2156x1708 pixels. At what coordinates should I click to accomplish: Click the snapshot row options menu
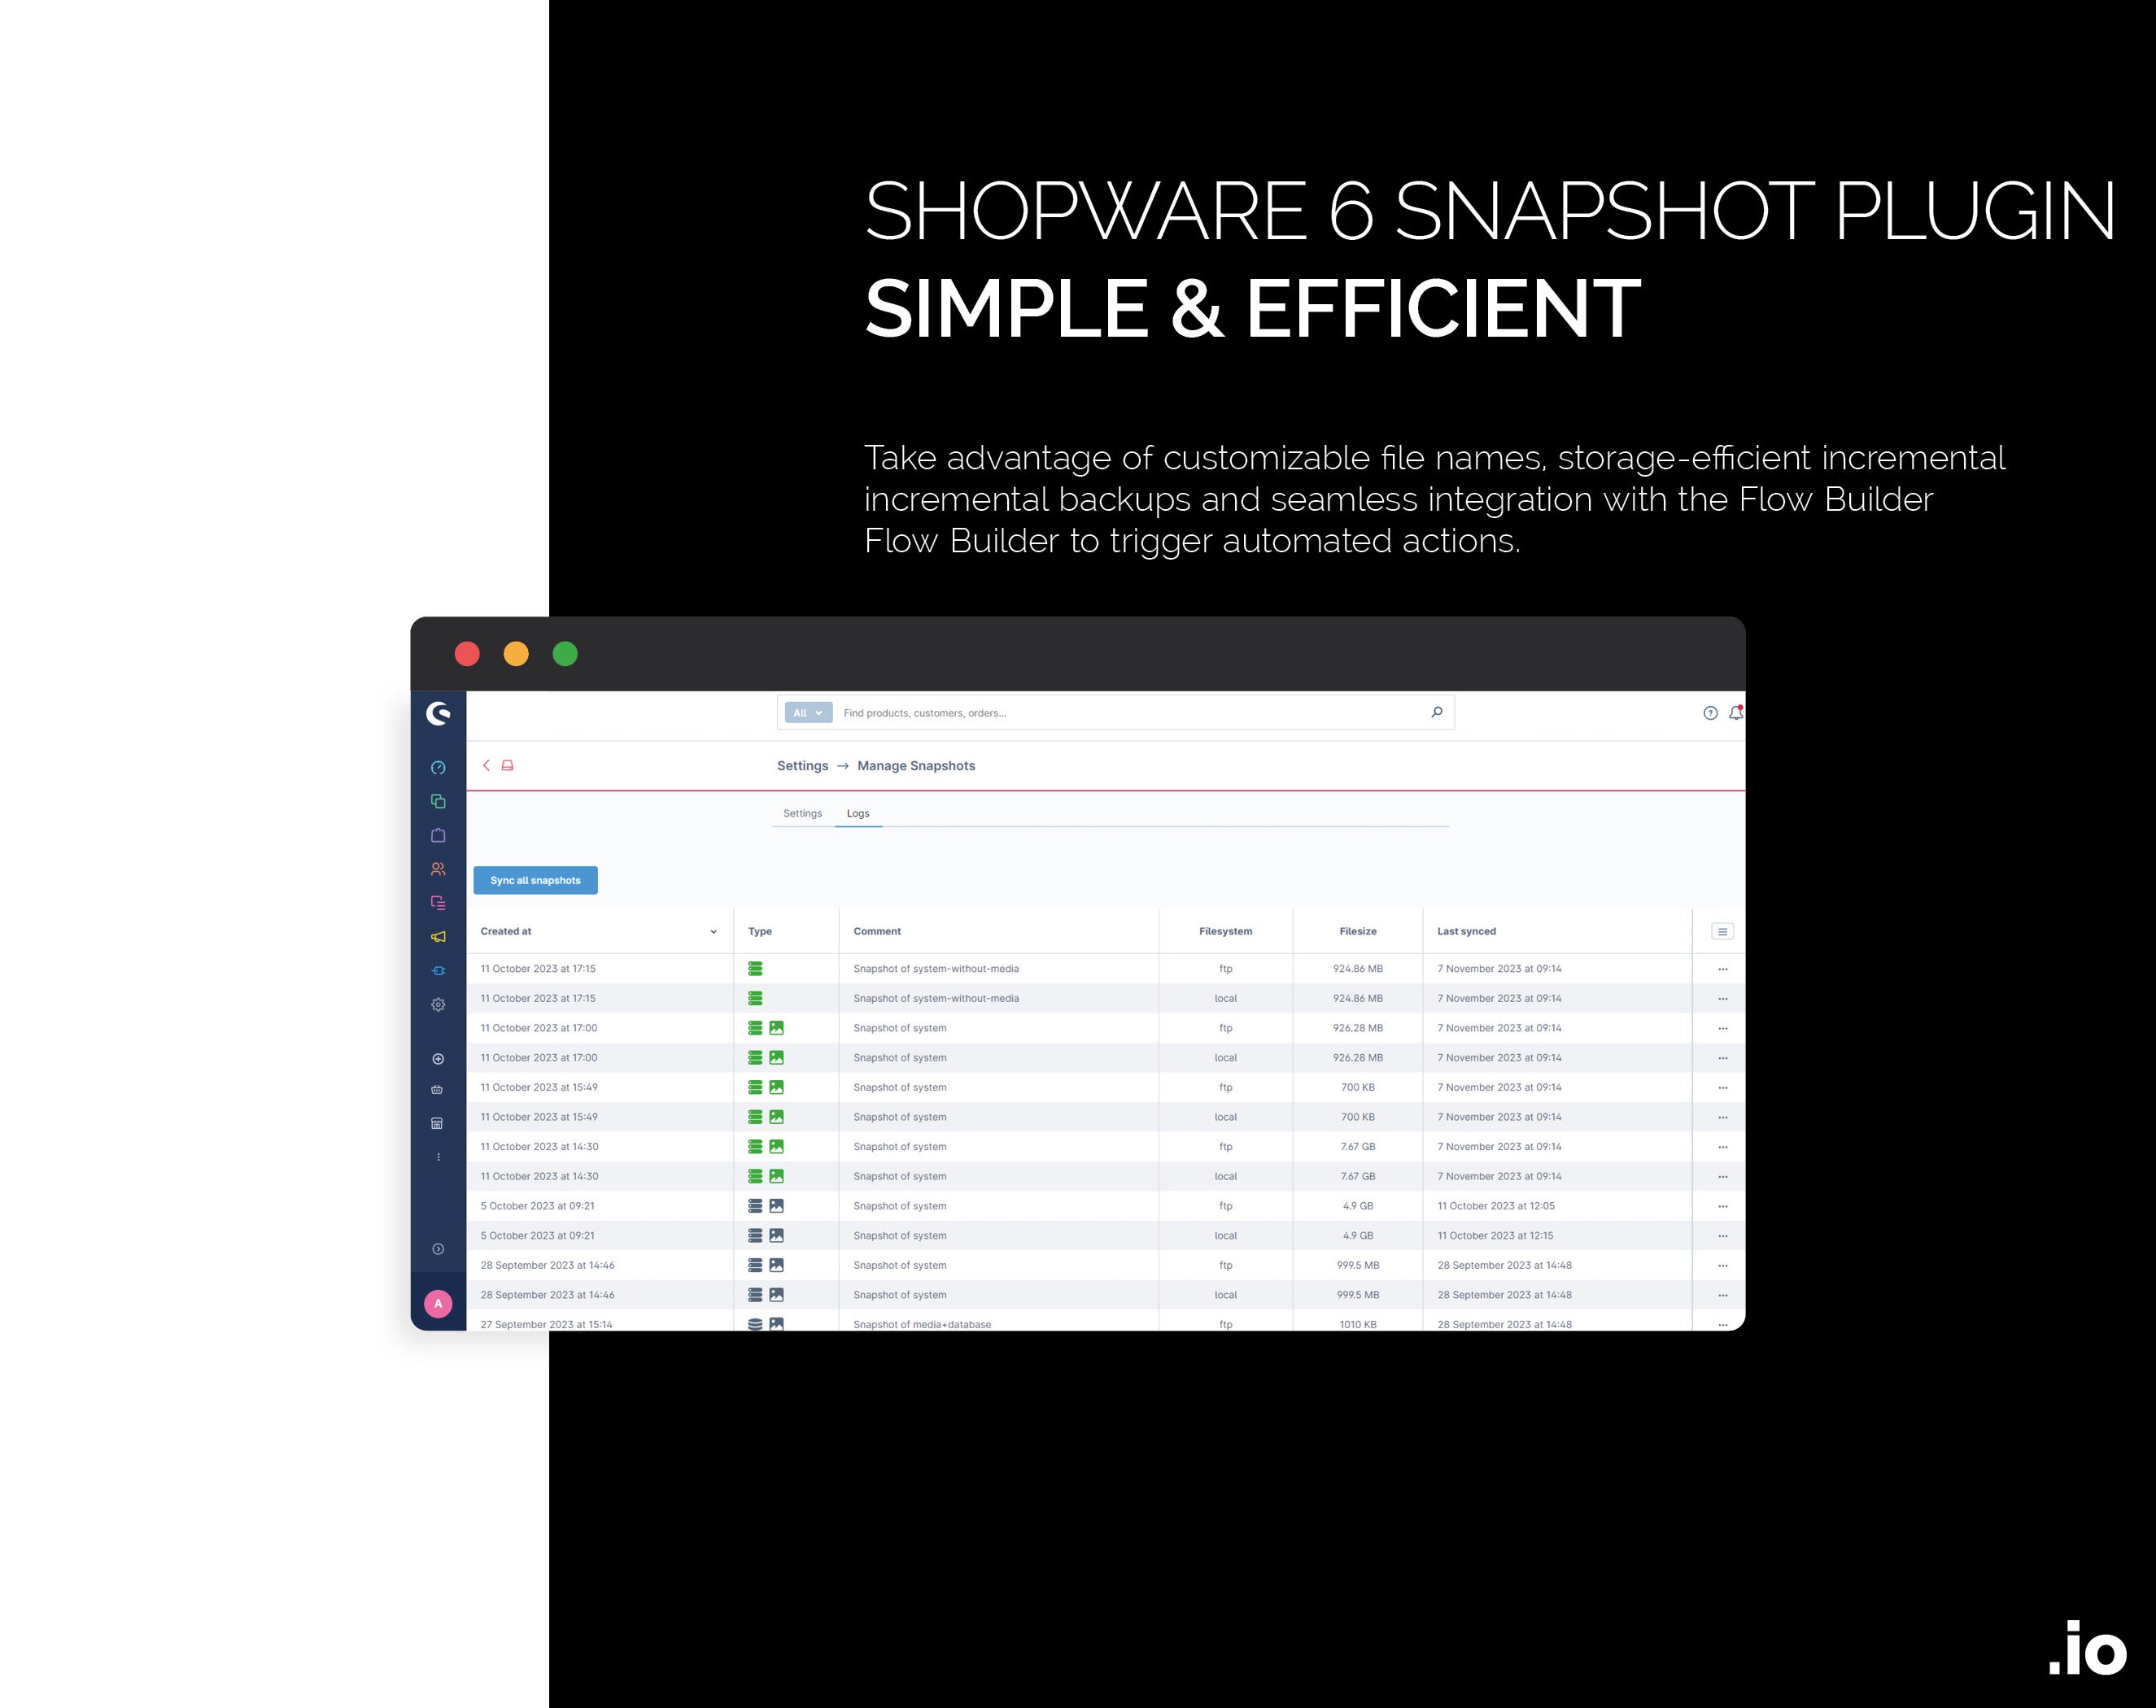[x=1722, y=969]
